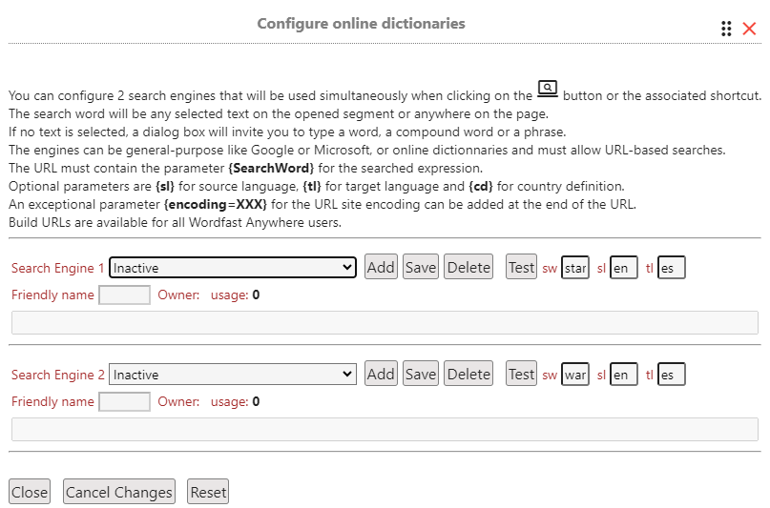Click the Reset button
The width and height of the screenshot is (770, 508).
tap(208, 492)
